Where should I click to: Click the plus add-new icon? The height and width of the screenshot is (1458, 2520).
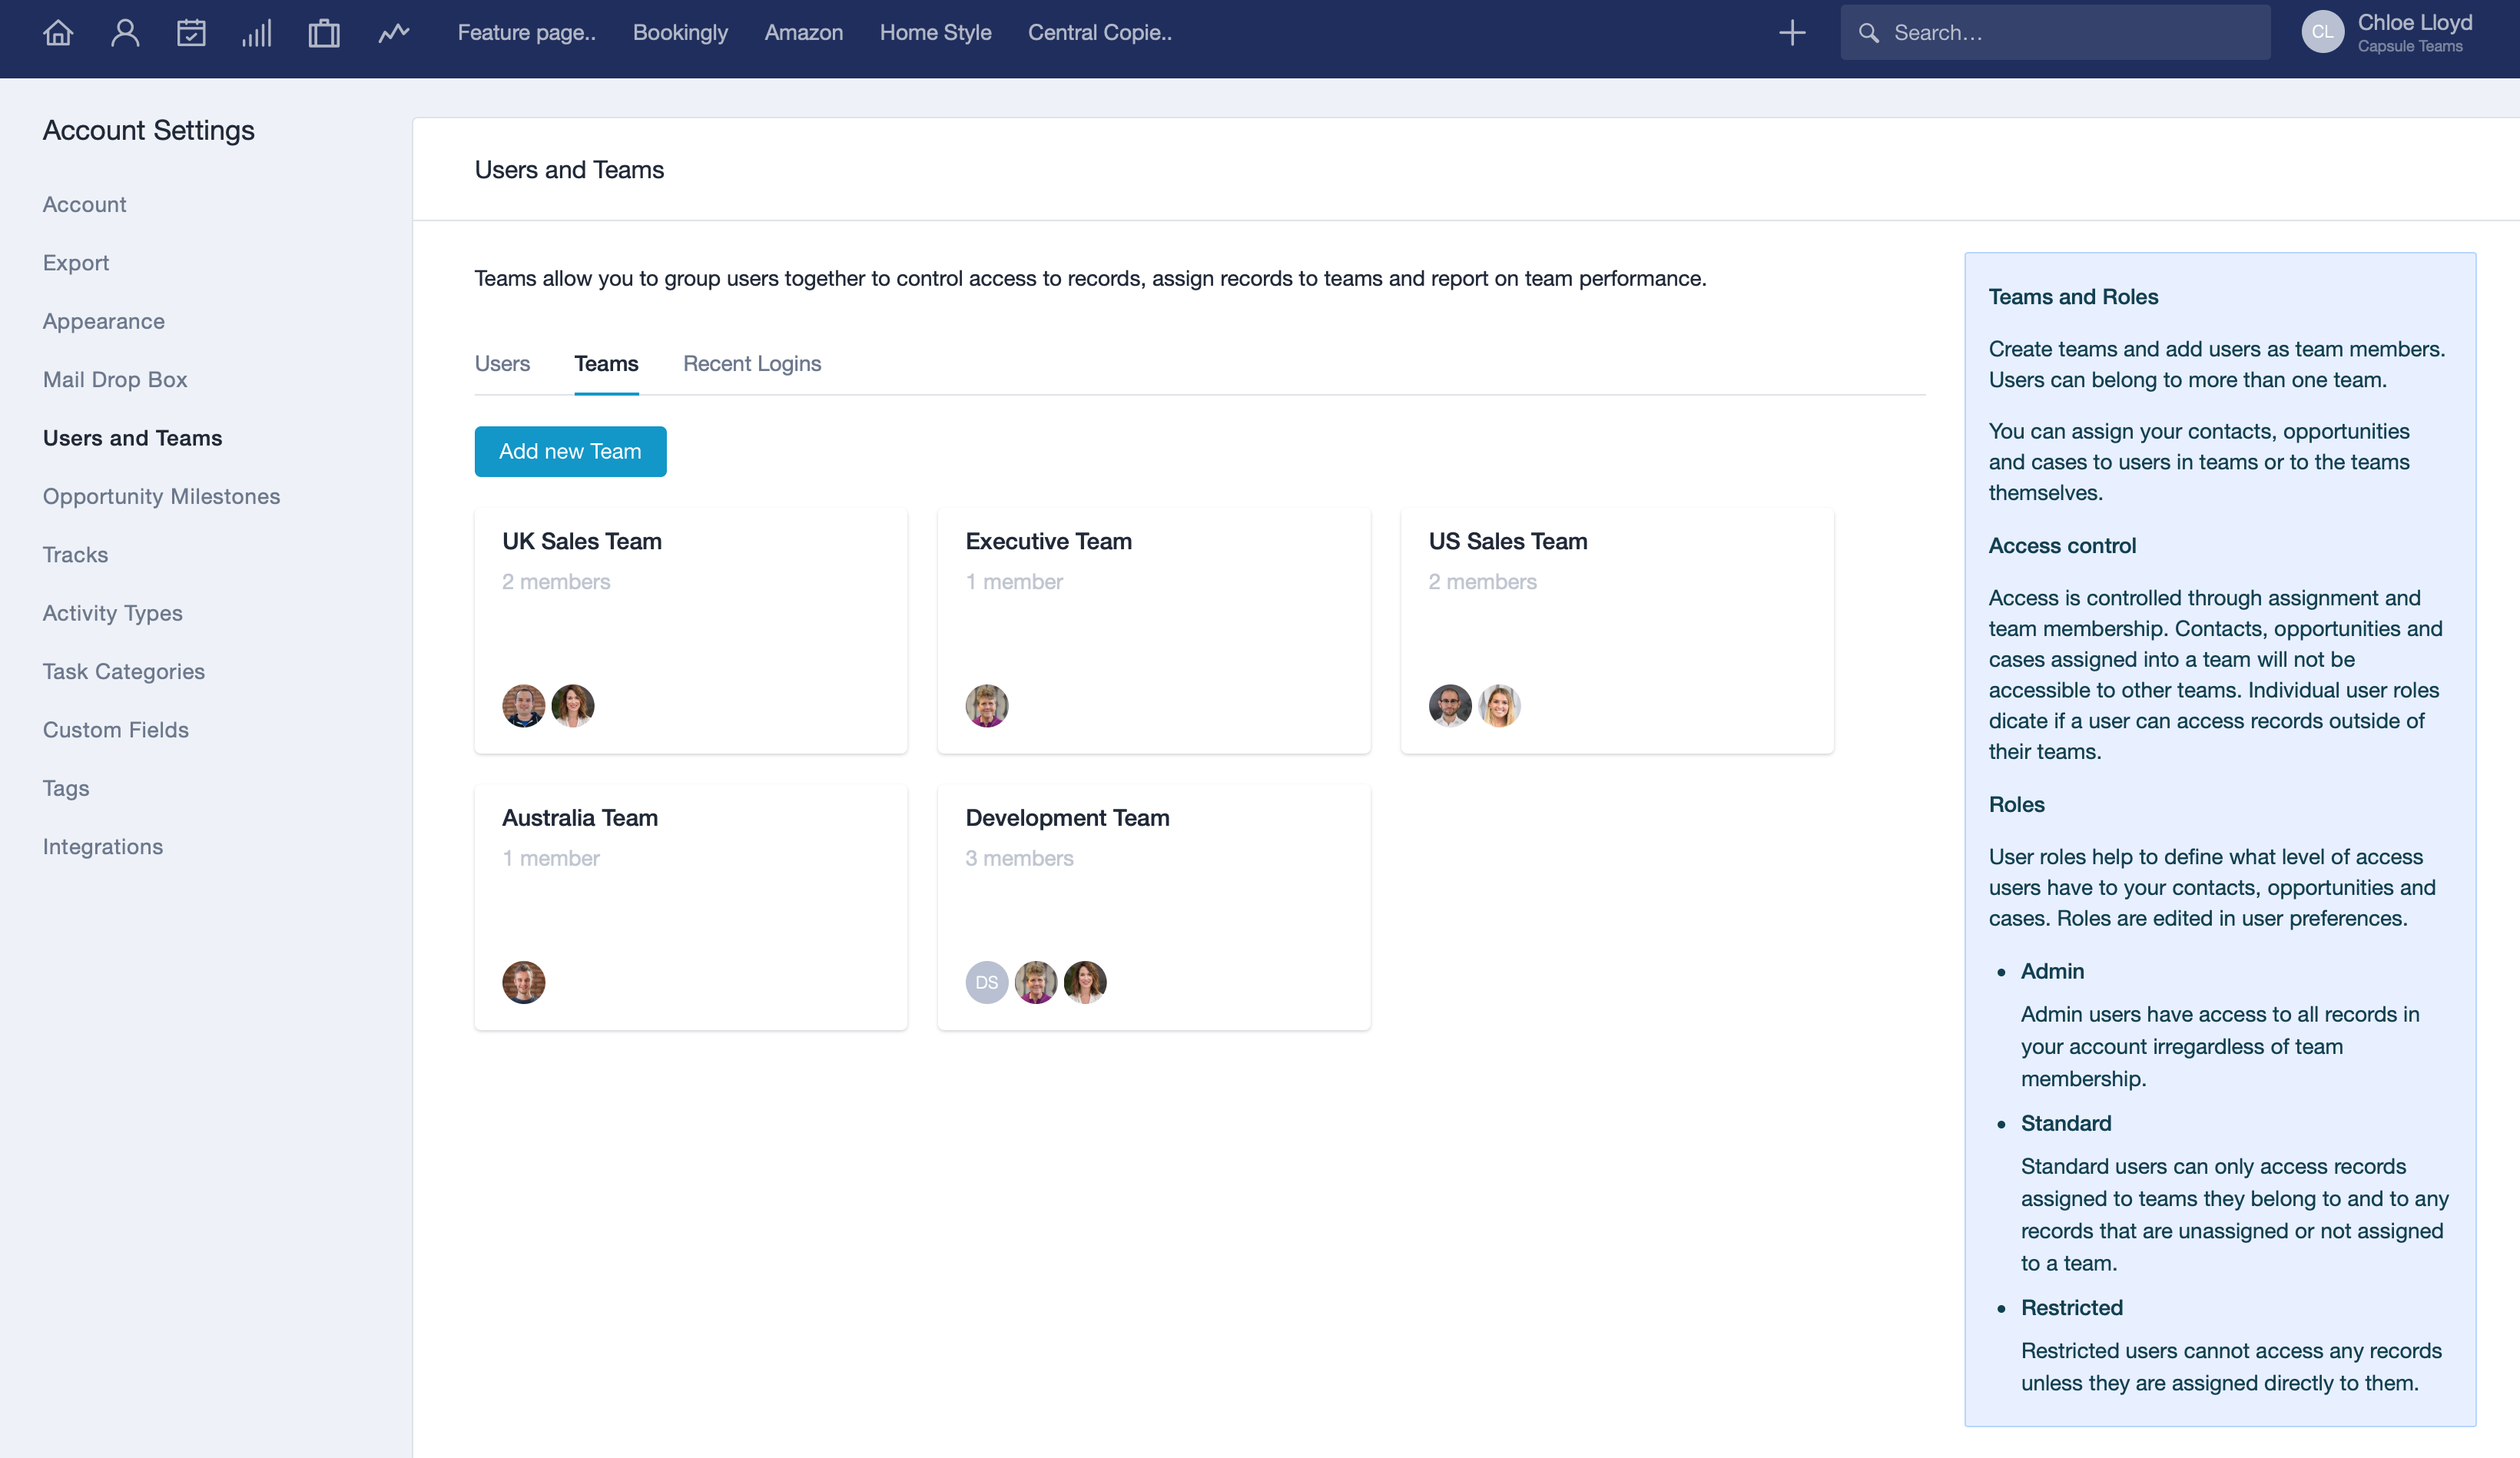coord(1792,33)
